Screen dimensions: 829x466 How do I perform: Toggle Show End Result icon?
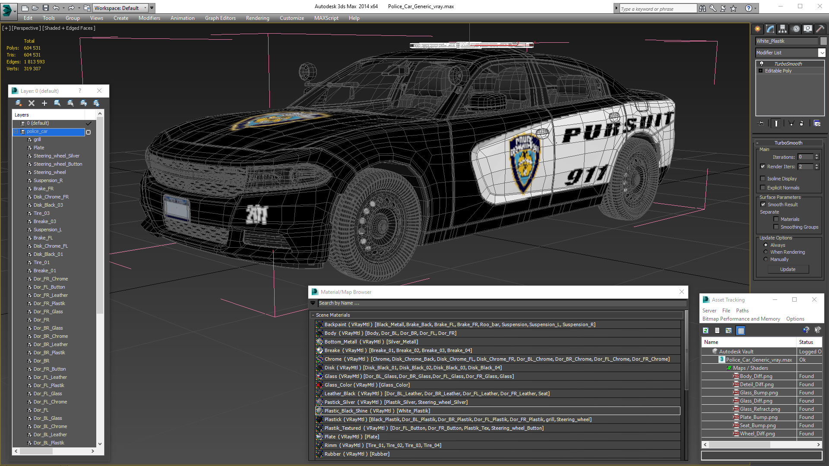pyautogui.click(x=776, y=123)
